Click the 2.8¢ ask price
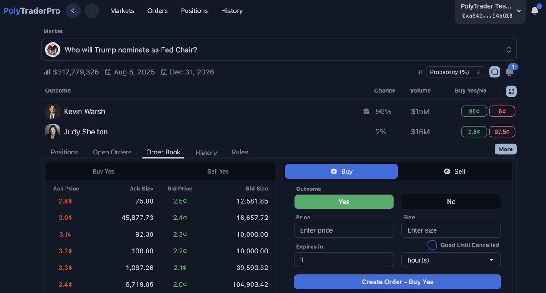Screen dimensions: 546x293 click(65, 201)
